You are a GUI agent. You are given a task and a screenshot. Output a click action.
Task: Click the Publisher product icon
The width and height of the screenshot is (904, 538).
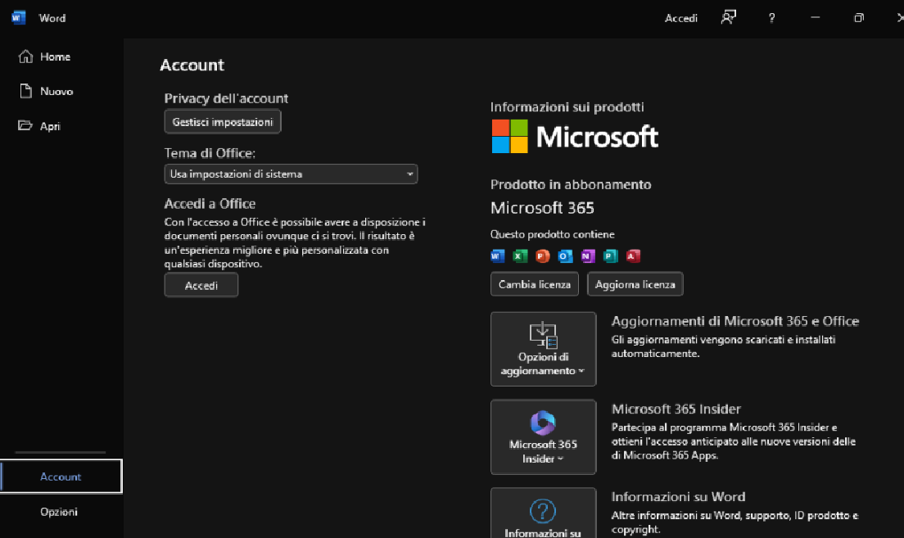(x=611, y=255)
